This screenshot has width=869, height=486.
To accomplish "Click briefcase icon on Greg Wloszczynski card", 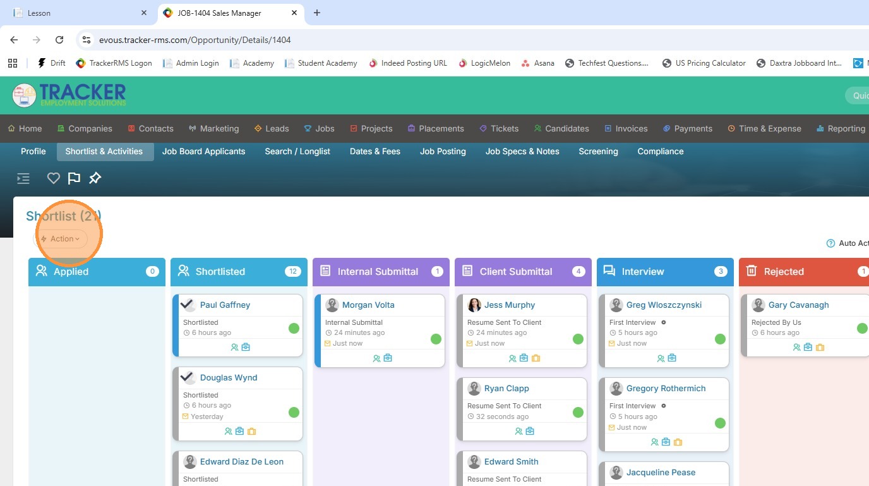I will pos(672,358).
